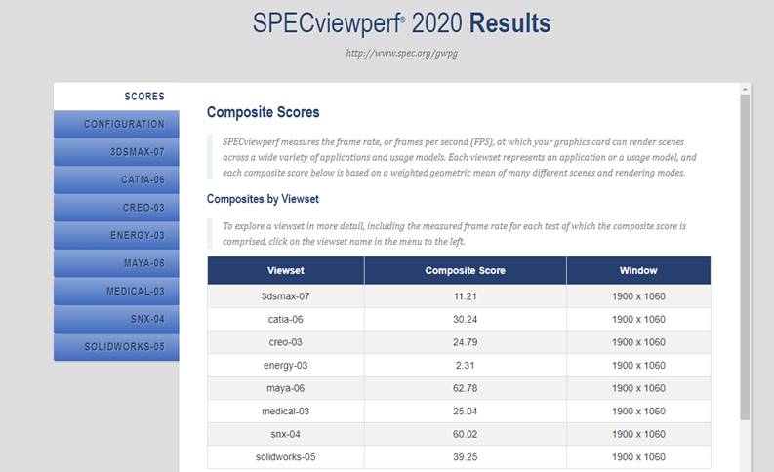Click the score value 2.31
The width and height of the screenshot is (774, 472).
[x=465, y=365]
